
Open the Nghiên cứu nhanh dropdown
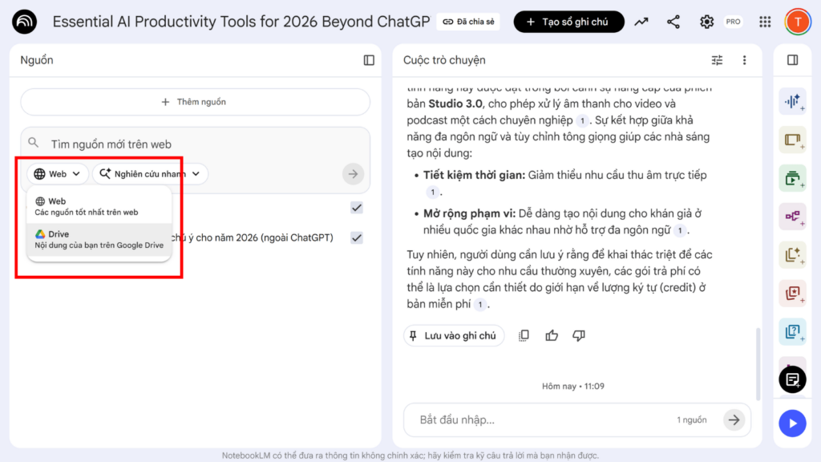[x=150, y=174]
